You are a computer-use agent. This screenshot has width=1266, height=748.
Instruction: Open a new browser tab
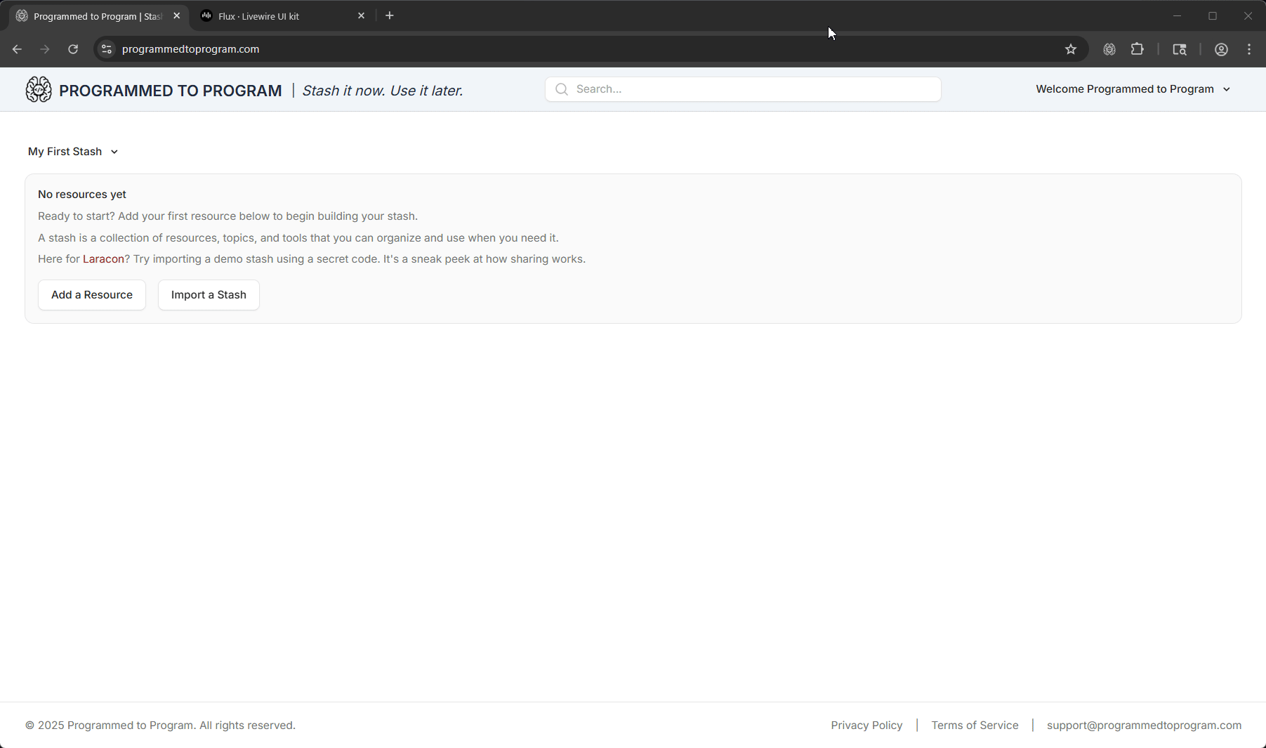coord(390,15)
